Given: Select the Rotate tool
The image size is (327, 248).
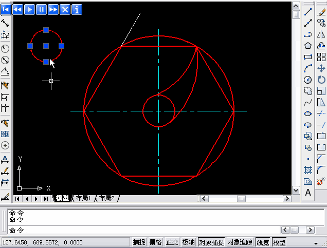Looking at the screenshot, I should click(x=321, y=80).
